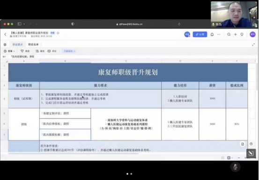Image resolution: width=259 pixels, height=180 pixels.
Task: Go back using the left arrow
Action: click(5, 35)
